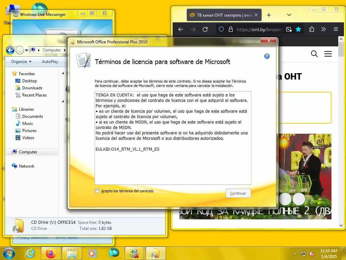This screenshot has width=346, height=260.
Task: Open the Organize menu in Explorer
Action: [21, 62]
